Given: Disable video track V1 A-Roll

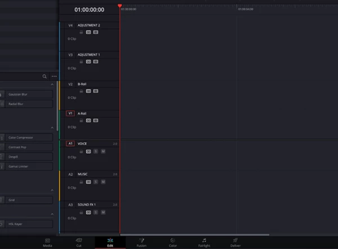Looking at the screenshot, I should (x=96, y=121).
